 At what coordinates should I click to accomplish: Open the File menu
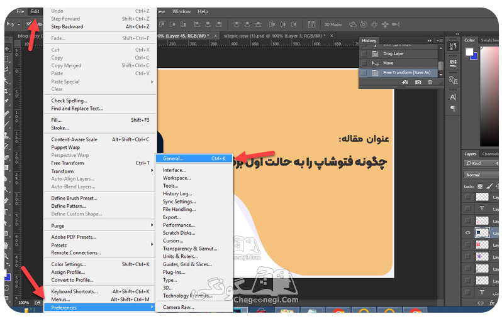[x=20, y=11]
